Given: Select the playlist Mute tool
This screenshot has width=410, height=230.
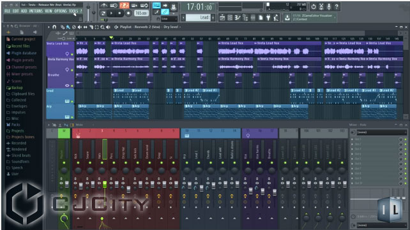Looking at the screenshot, I should [79, 27].
